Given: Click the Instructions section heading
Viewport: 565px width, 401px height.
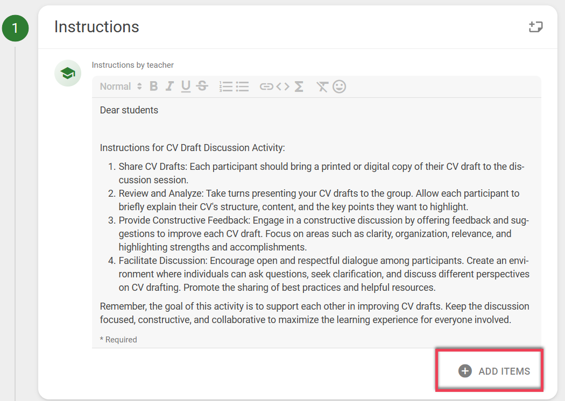Looking at the screenshot, I should pos(97,26).
